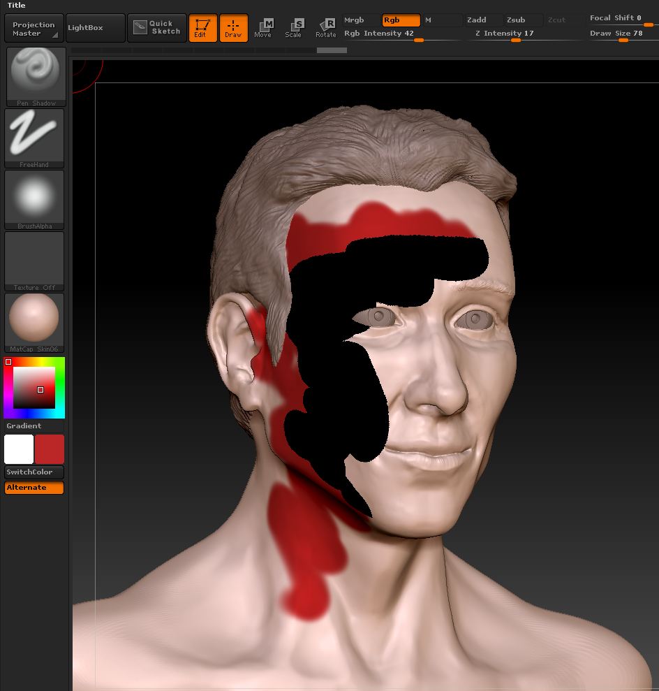Select the Rotate tool

(326, 28)
